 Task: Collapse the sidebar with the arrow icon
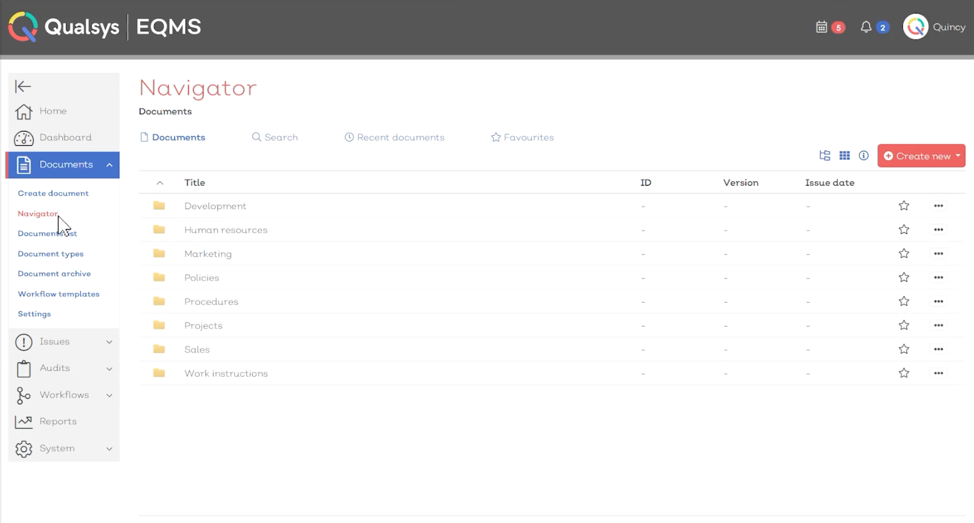[23, 86]
